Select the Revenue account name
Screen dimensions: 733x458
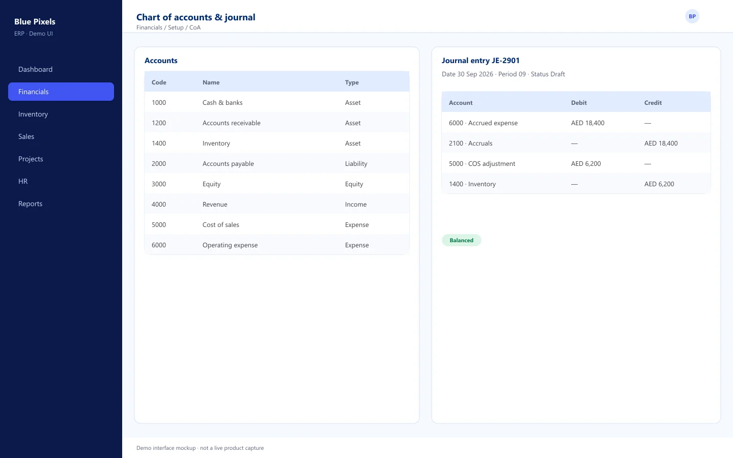[x=215, y=204]
